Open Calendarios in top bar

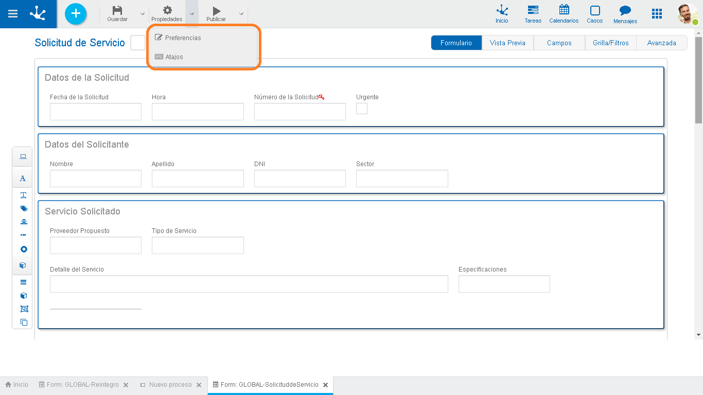(564, 14)
